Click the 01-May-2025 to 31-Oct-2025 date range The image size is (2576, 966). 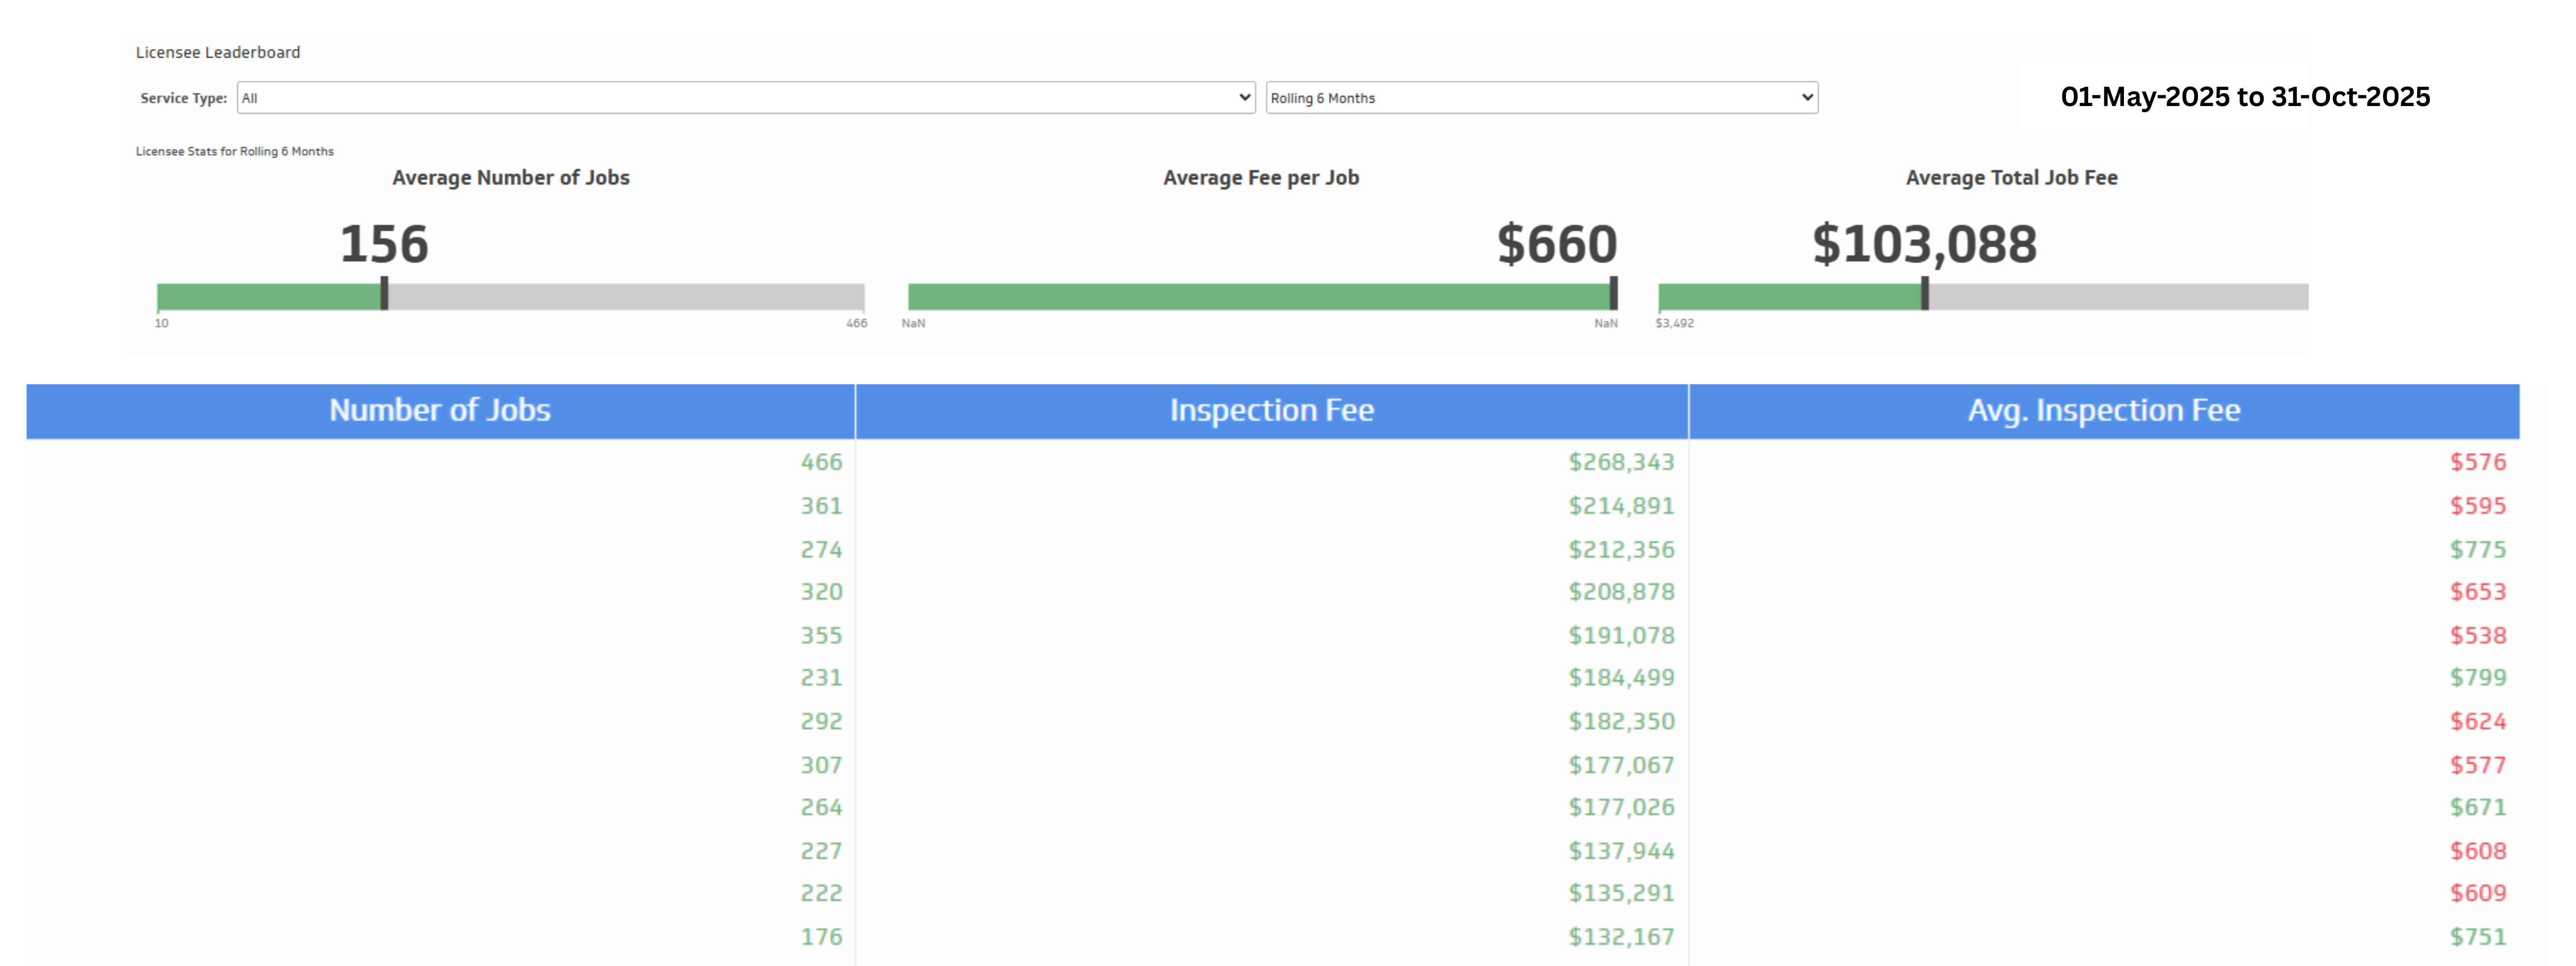(x=2245, y=97)
